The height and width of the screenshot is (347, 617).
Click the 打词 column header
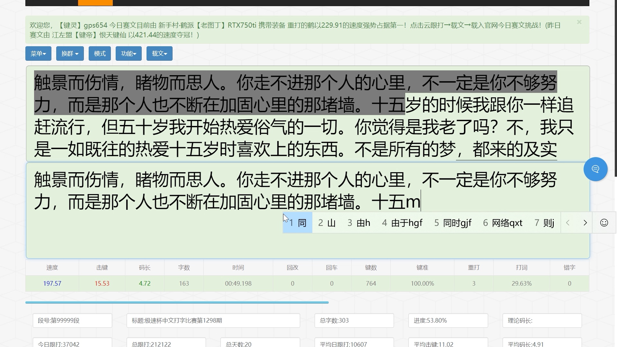coord(522,268)
